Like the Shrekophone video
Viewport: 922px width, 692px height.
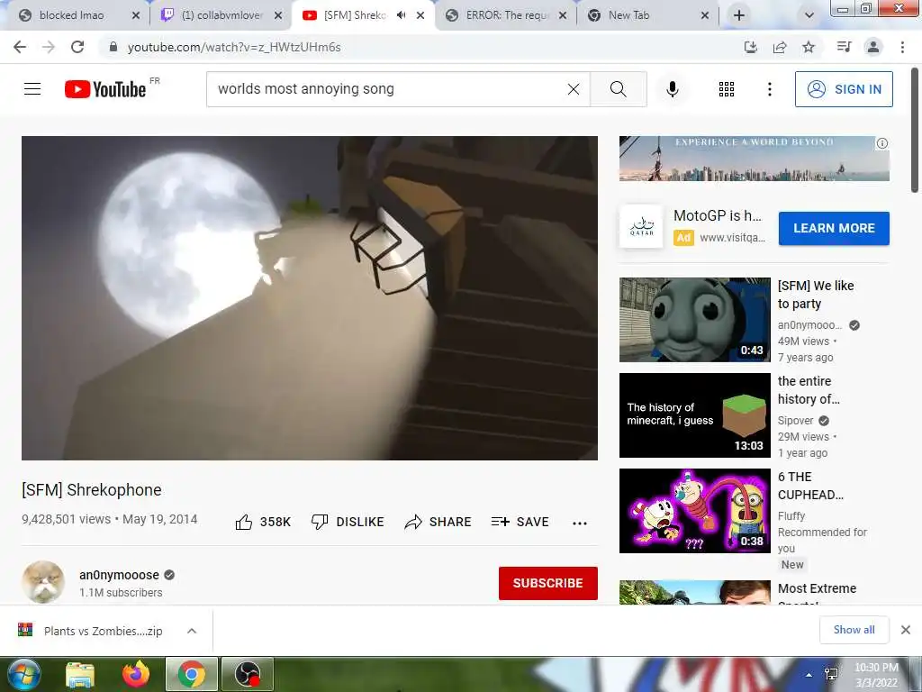pos(263,522)
